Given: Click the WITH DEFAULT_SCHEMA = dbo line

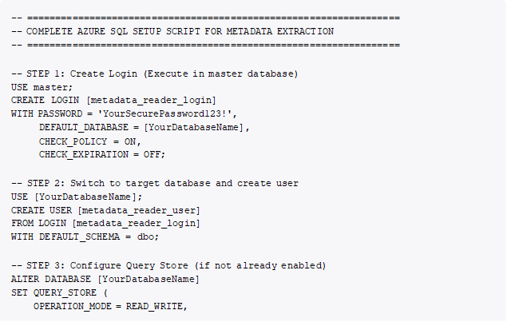Looking at the screenshot, I should tap(85, 237).
